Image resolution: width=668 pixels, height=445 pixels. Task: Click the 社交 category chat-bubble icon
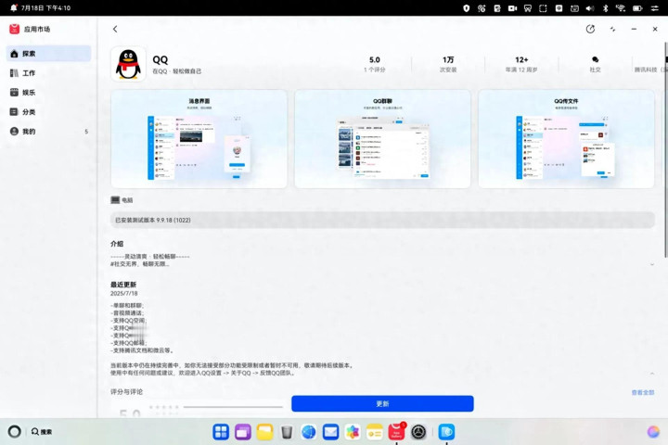click(595, 59)
